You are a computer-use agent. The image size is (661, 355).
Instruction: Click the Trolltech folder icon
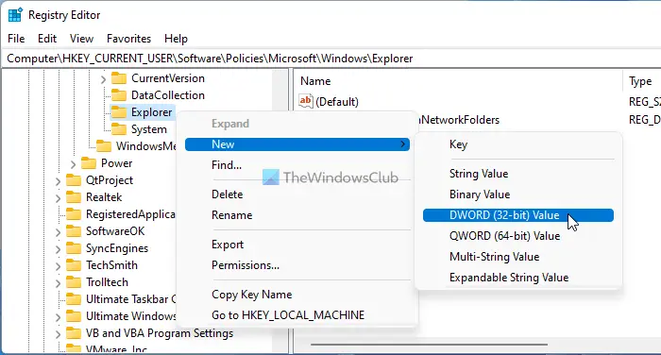[74, 282]
